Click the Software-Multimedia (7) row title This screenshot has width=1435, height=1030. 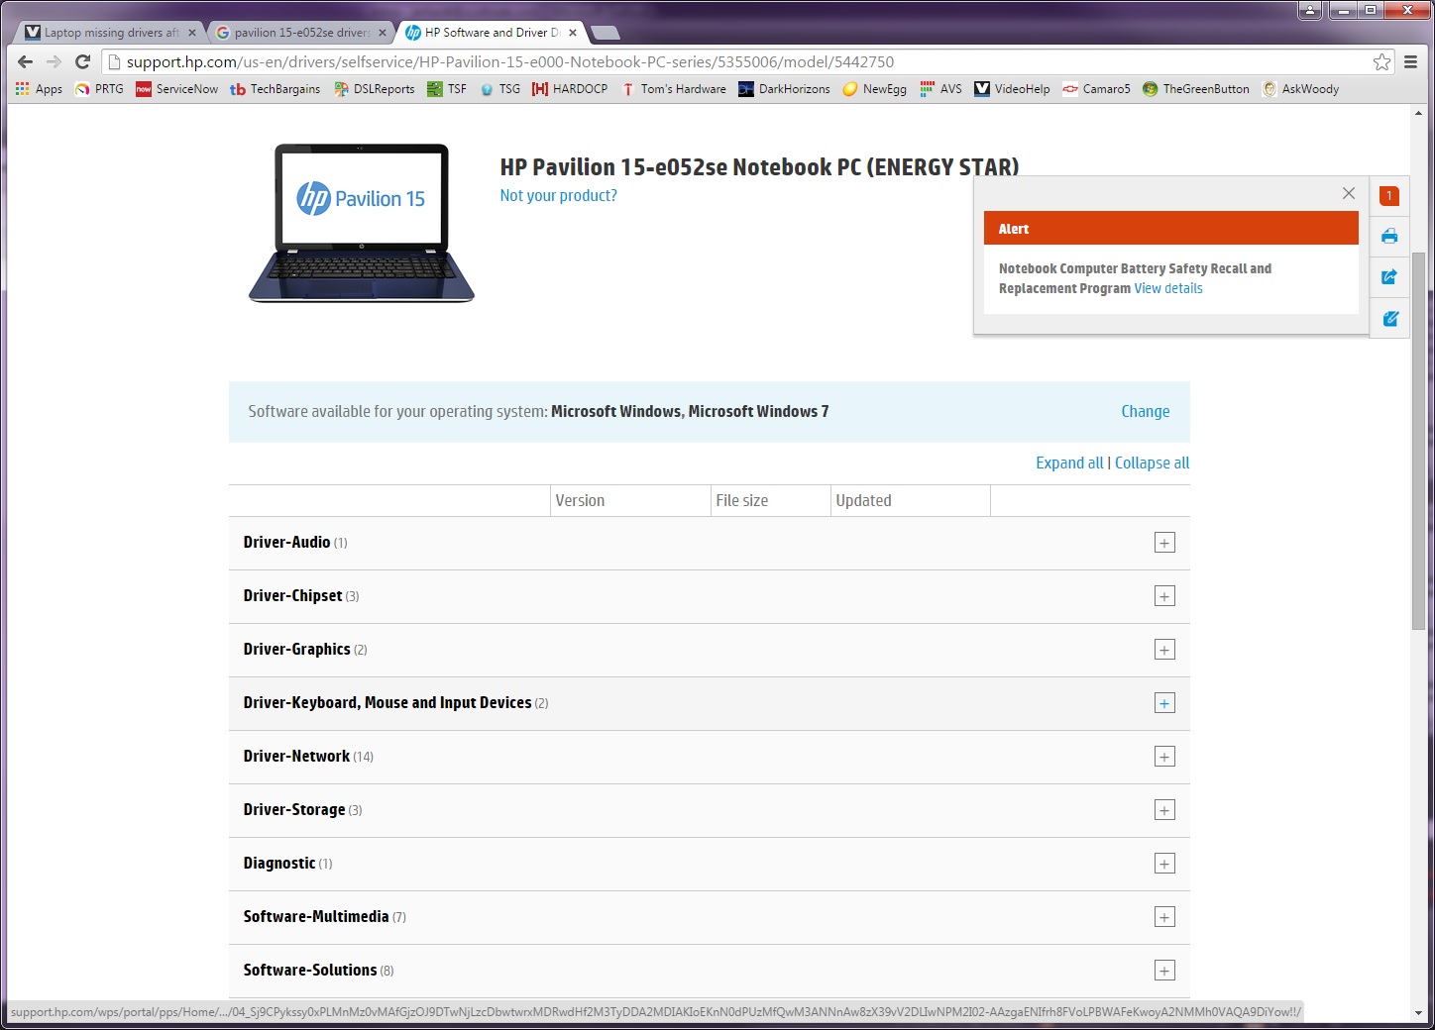[x=324, y=917]
